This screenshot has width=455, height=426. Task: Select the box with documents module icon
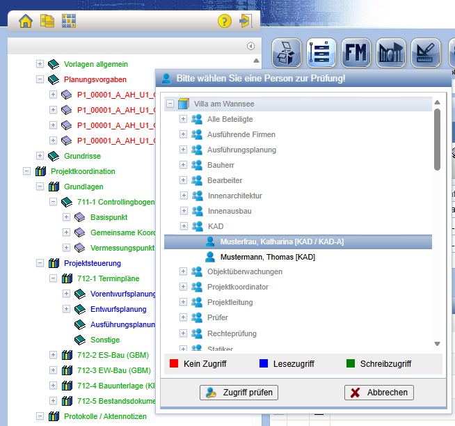tap(287, 53)
